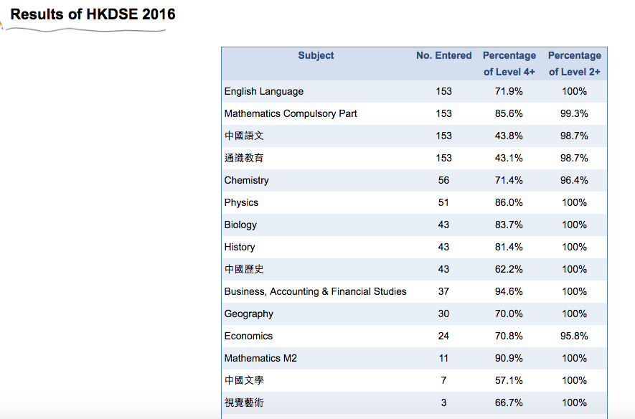Click the 43.1% value for 通識教育

tap(509, 159)
